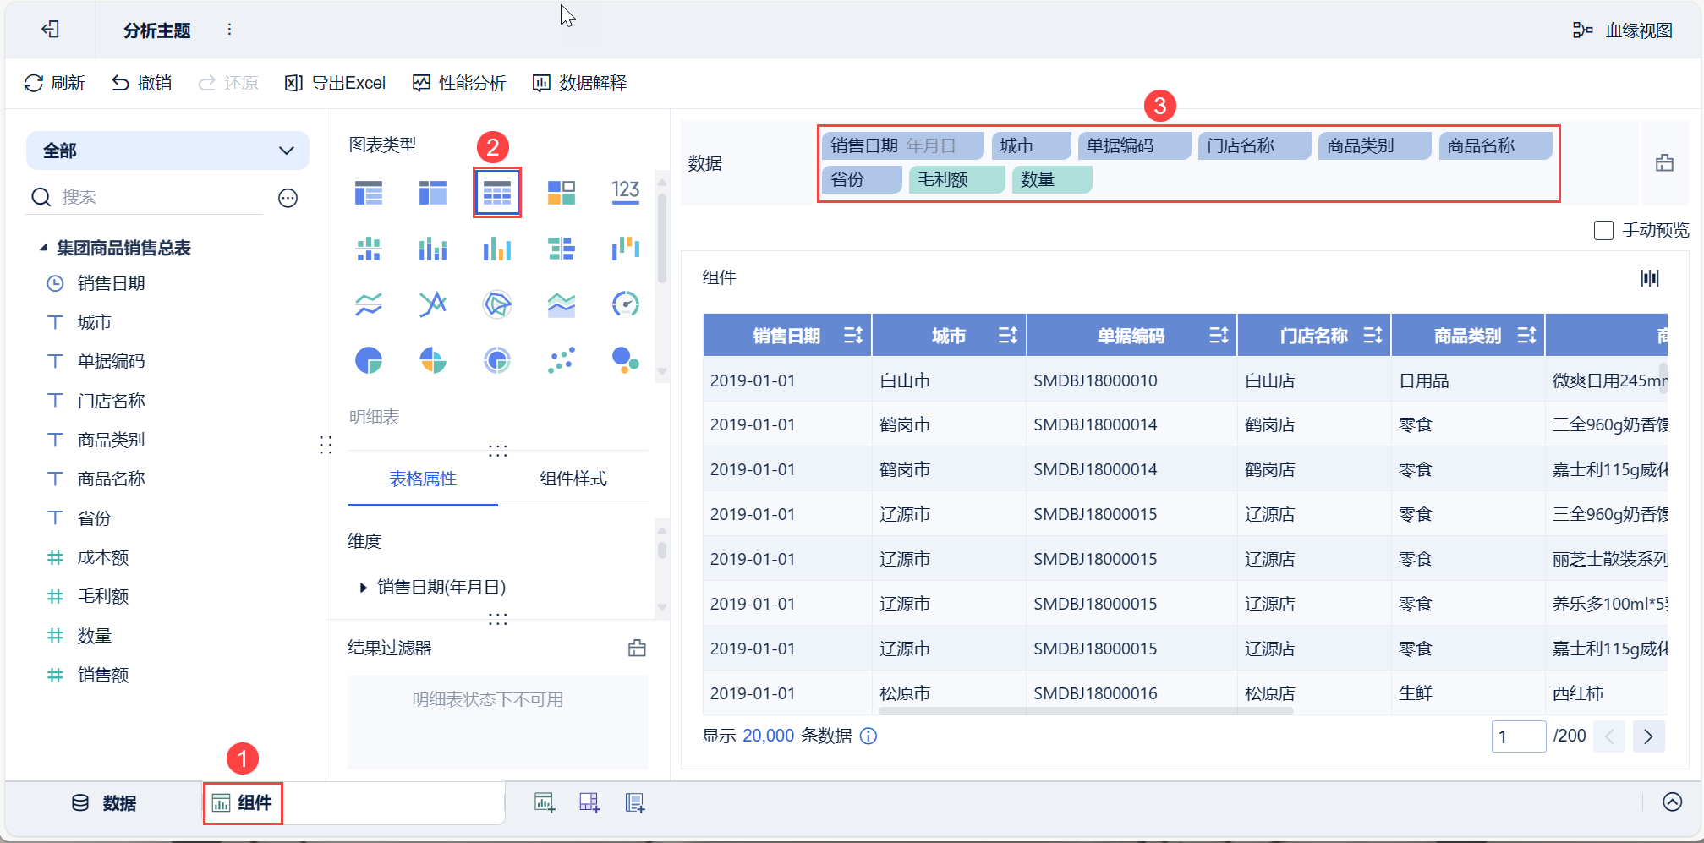Select the grouped table chart type
1704x843 pixels.
369,193
